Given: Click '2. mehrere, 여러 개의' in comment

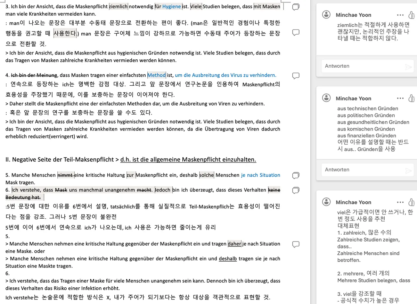Looking at the screenshot, I should tap(364, 273).
